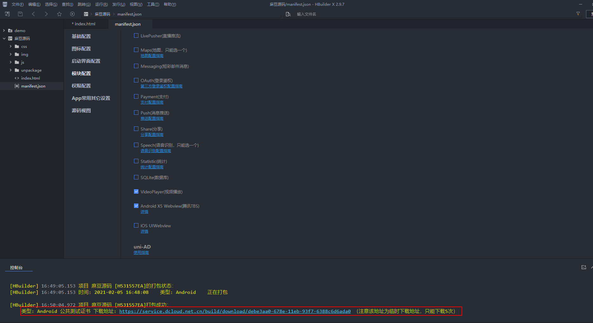The width and height of the screenshot is (593, 323).
Task: Click the js folder icon
Action: [x=17, y=62]
